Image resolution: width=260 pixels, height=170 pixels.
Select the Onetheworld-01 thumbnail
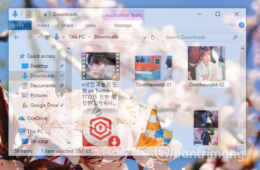click(153, 68)
